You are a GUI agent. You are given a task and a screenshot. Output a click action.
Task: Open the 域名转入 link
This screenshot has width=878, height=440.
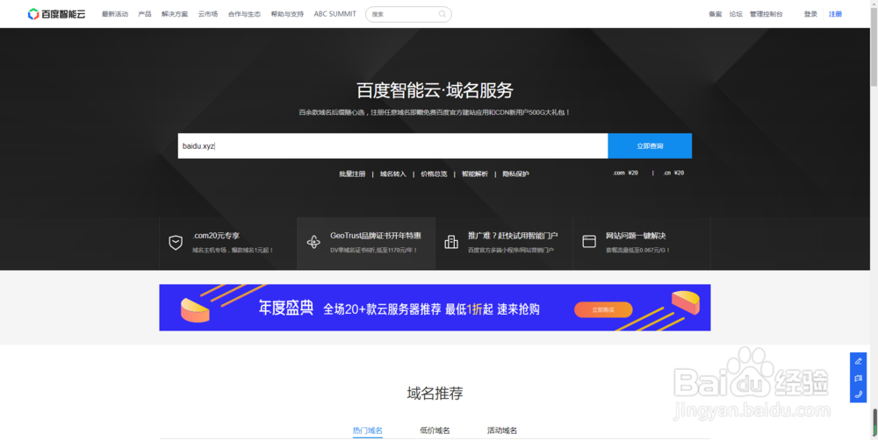tap(393, 174)
